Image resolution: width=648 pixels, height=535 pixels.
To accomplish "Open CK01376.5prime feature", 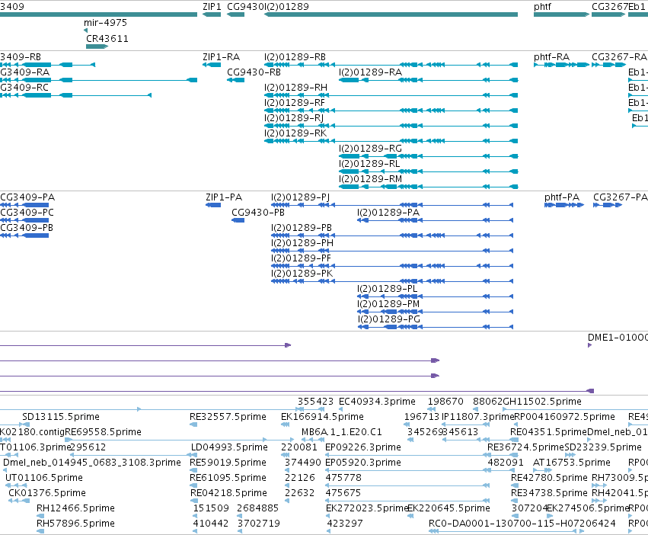I will [x=47, y=494].
